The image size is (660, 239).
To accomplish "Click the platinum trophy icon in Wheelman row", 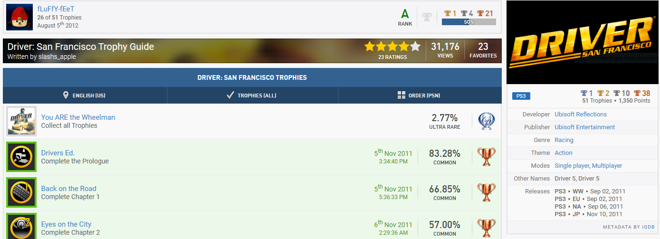I will tap(487, 121).
